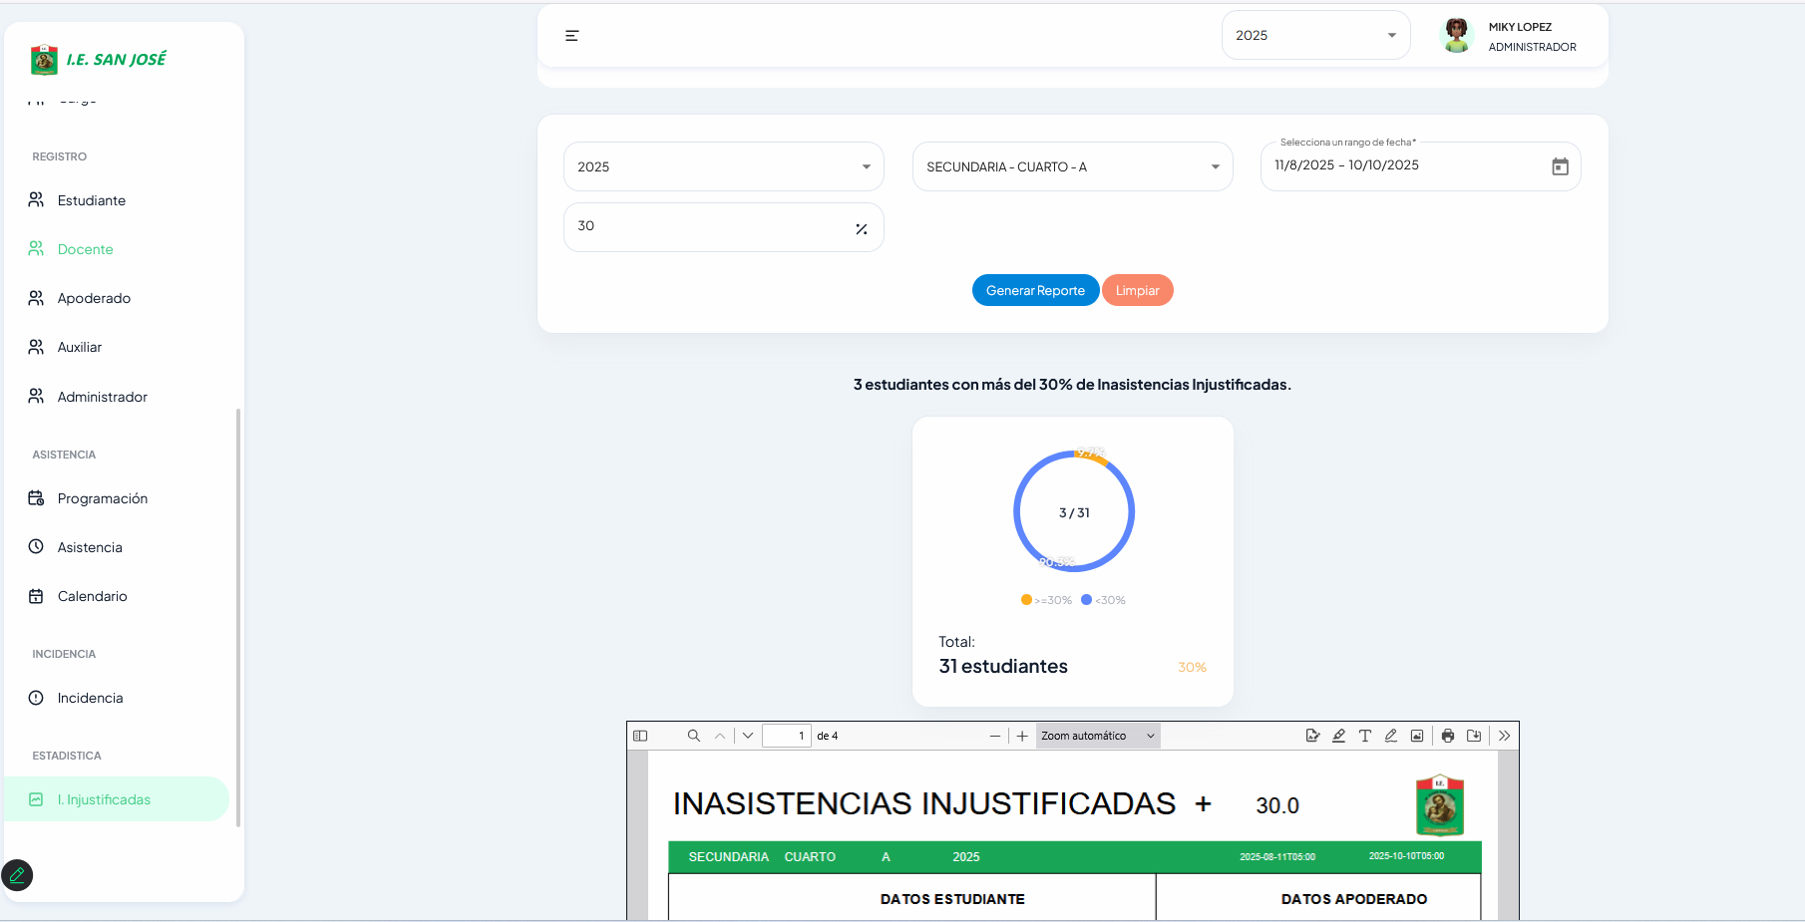Toggle the >=30% legend series
The width and height of the screenshot is (1805, 922).
[x=1046, y=600]
